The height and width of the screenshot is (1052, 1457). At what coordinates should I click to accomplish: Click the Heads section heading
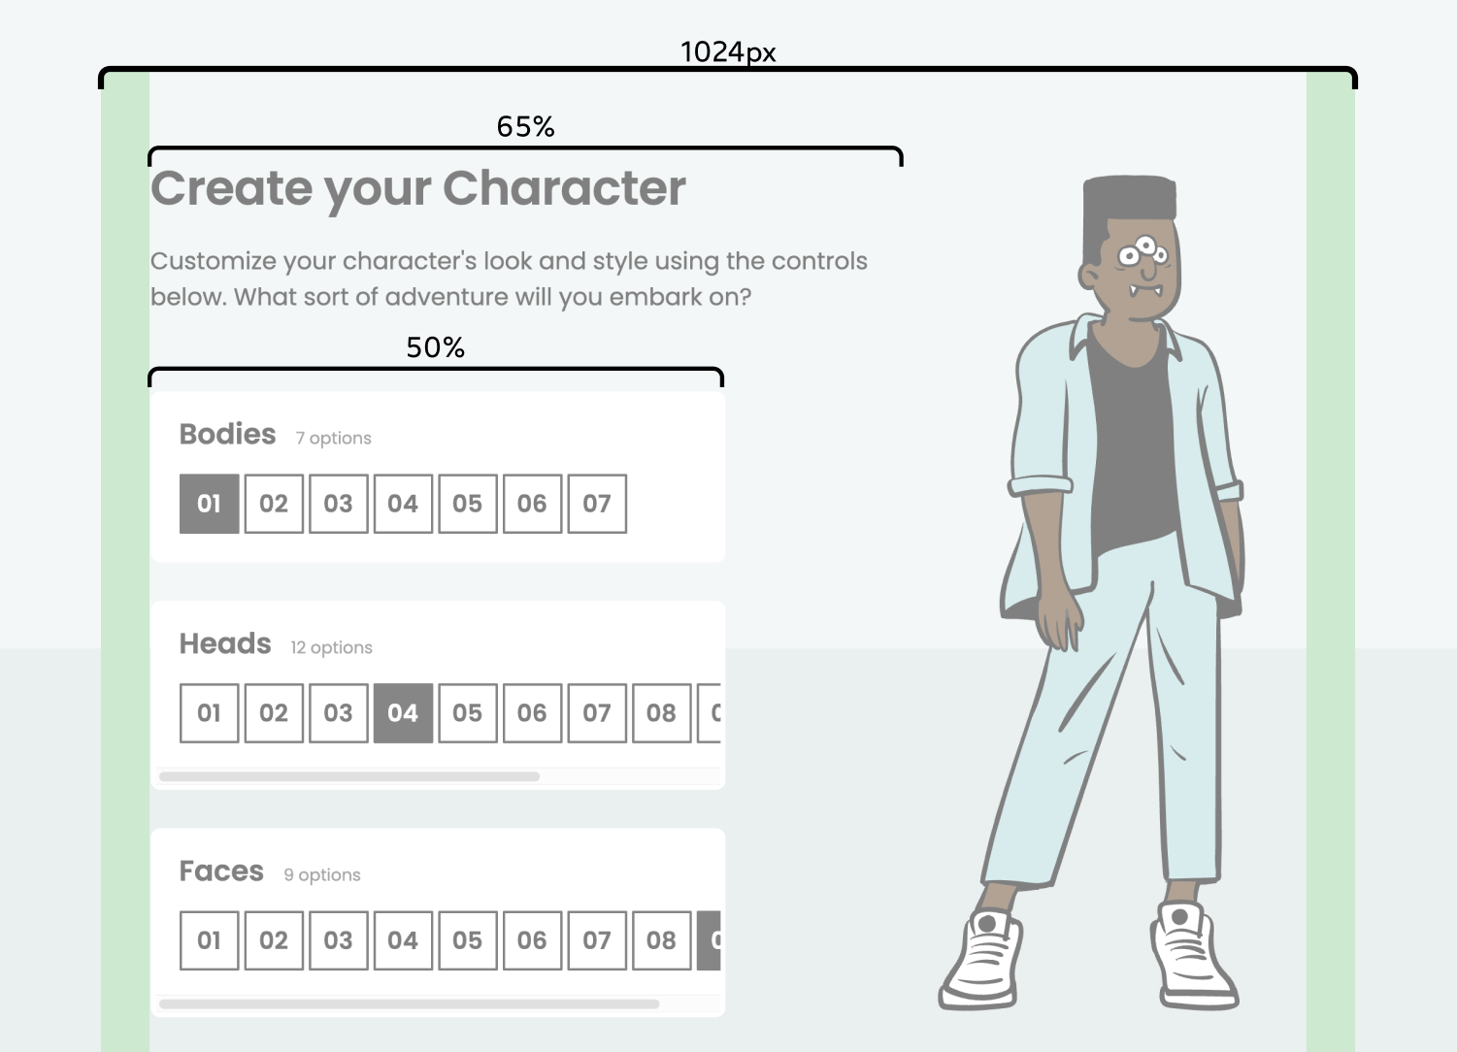click(225, 643)
